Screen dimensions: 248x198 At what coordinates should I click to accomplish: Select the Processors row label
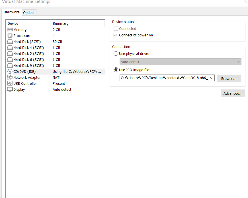22,36
